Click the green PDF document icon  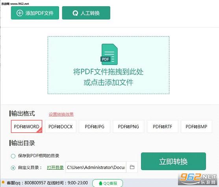pyautogui.click(x=109, y=54)
